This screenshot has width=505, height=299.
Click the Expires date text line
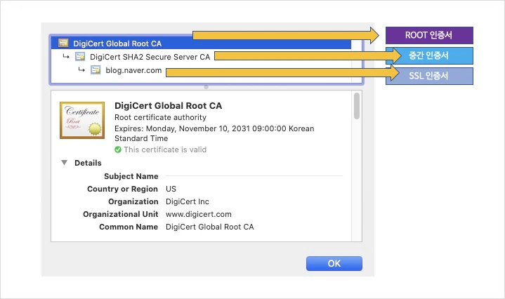(x=214, y=133)
